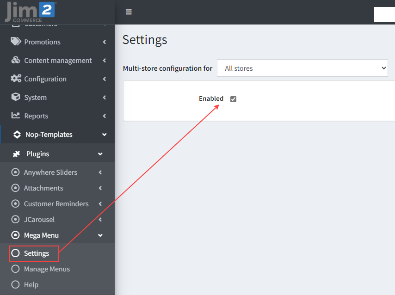Click the Promotions tags icon
Screen dimensions: 395x295
16,42
